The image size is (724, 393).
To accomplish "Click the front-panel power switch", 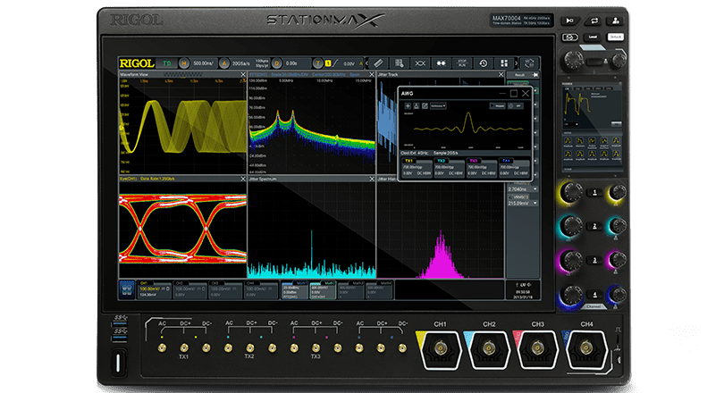I will click(x=118, y=362).
